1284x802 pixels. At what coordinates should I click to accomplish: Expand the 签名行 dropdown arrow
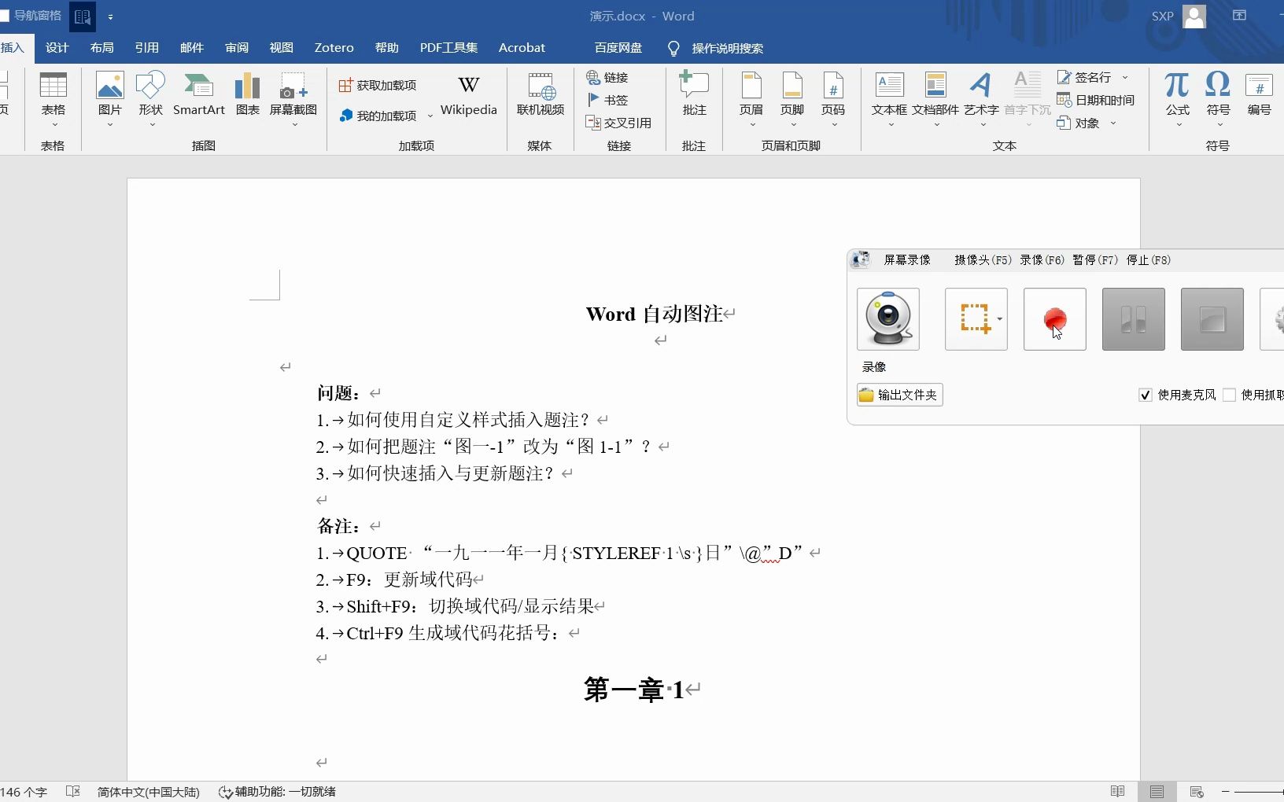tap(1125, 77)
